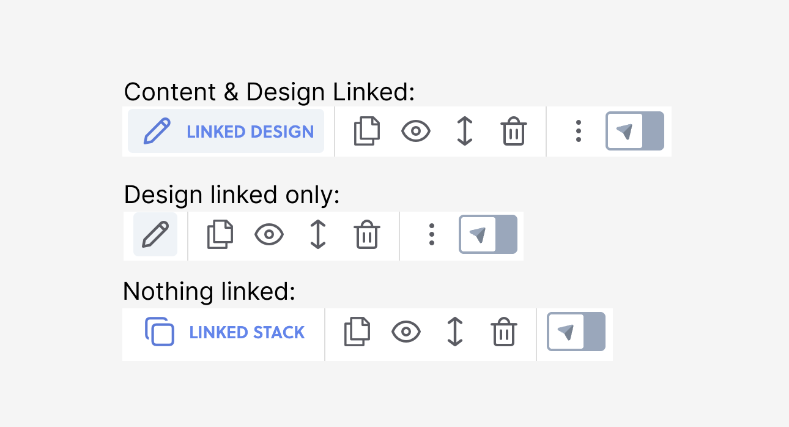Click the trash icon in the Nothing linked row
This screenshot has width=789, height=427.
coord(504,333)
